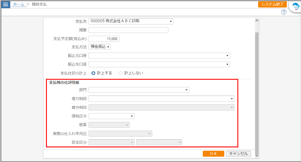Image resolution: width=301 pixels, height=162 pixels.
Task: Confirm with the OK button
Action: [213, 154]
